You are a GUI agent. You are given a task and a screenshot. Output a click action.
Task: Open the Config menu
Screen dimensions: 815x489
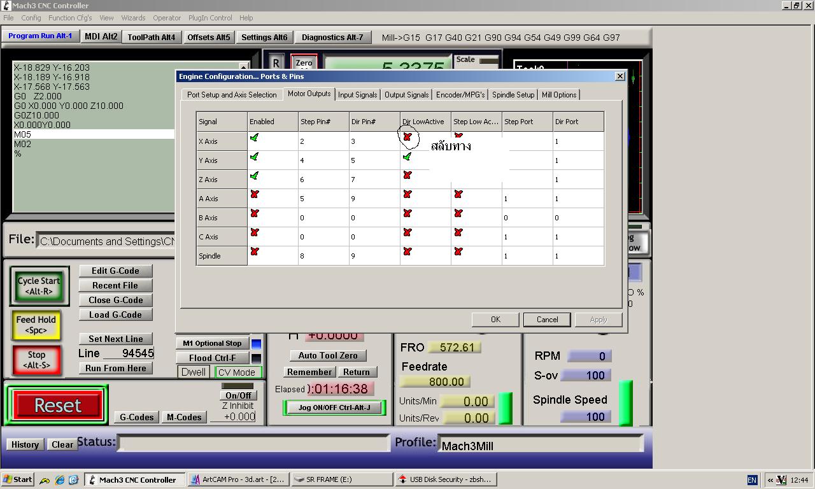pyautogui.click(x=31, y=18)
